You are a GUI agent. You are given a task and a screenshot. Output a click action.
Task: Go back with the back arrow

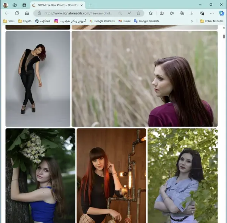point(7,13)
